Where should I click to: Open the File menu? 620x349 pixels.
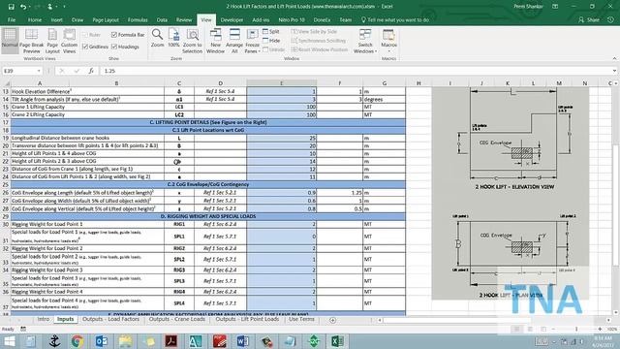12,19
